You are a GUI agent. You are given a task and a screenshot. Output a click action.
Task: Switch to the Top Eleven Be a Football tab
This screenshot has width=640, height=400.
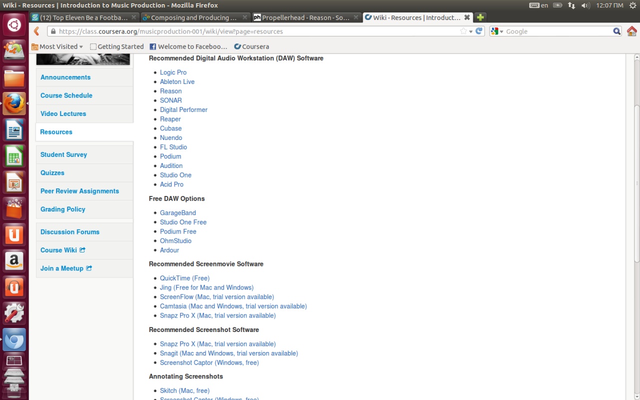click(x=84, y=17)
